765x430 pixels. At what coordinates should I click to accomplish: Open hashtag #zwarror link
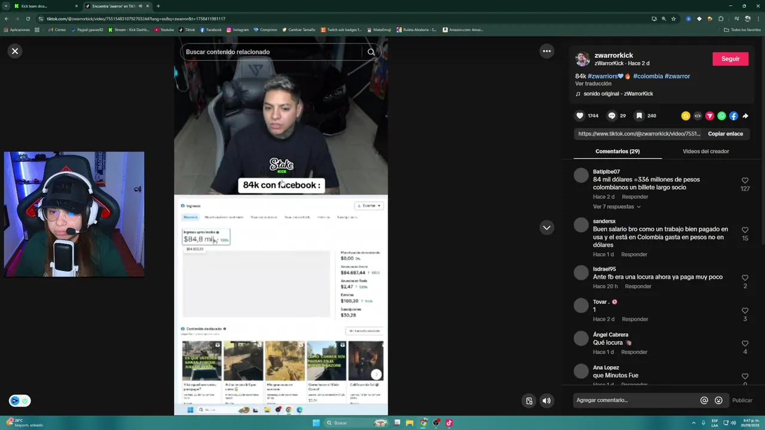[677, 76]
